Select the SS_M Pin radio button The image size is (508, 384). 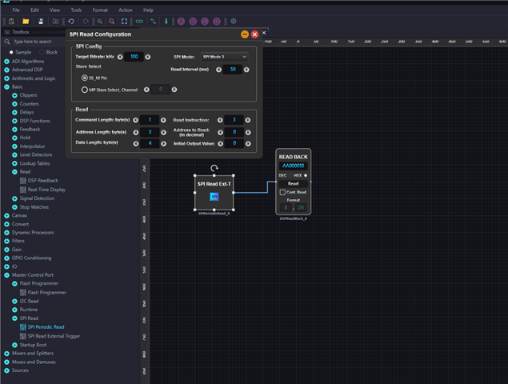coord(85,78)
